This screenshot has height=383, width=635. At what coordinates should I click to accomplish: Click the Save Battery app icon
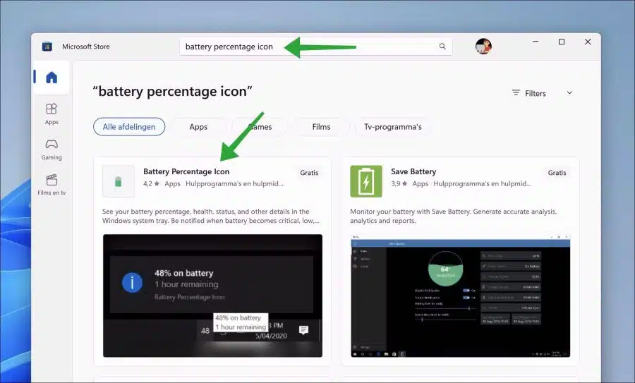[x=366, y=181]
